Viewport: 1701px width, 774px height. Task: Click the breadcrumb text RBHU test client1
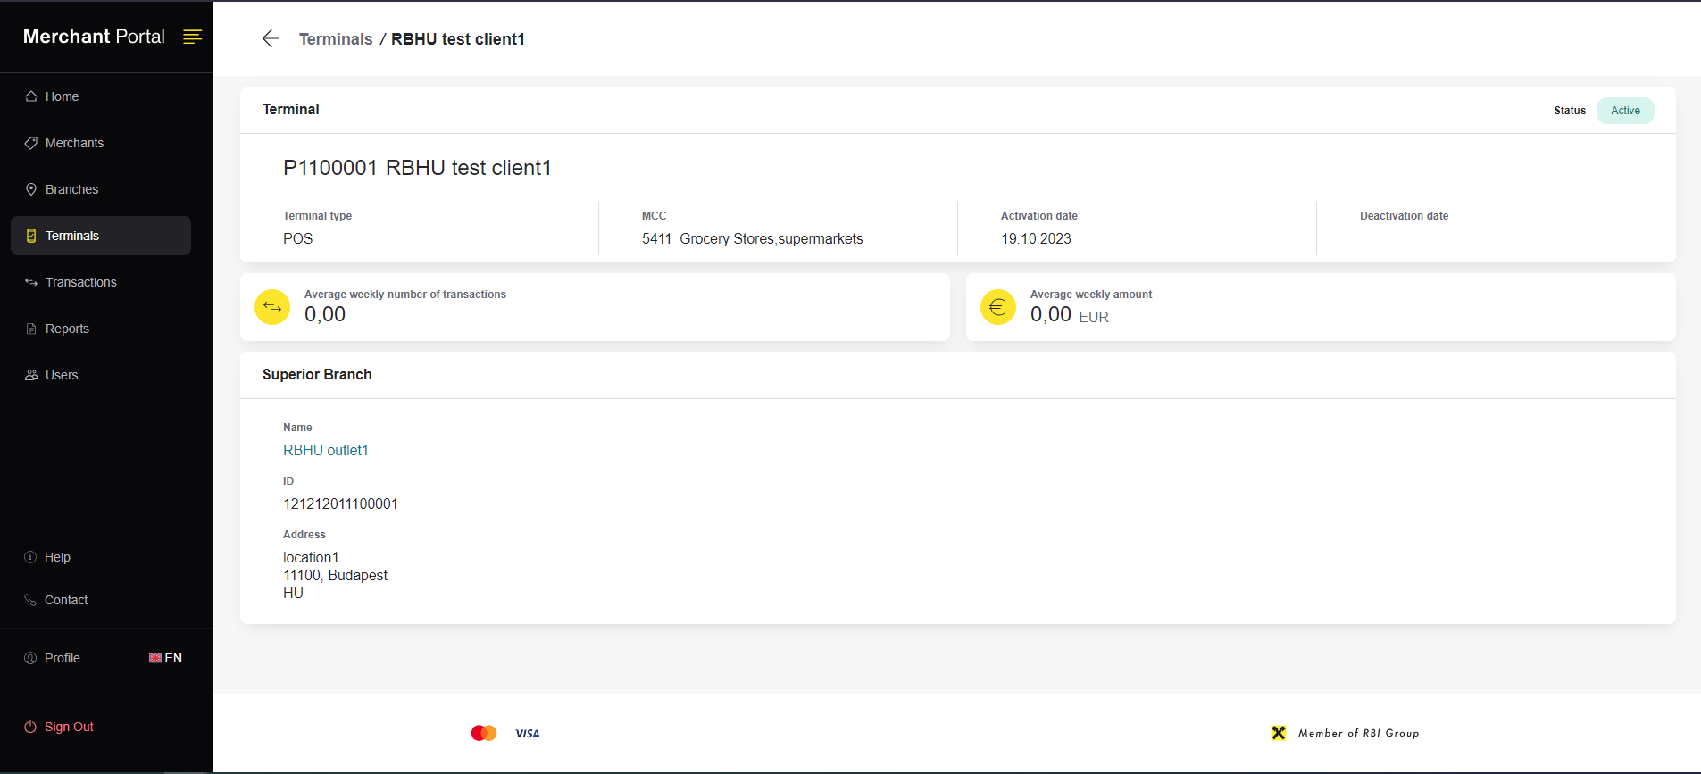point(458,38)
